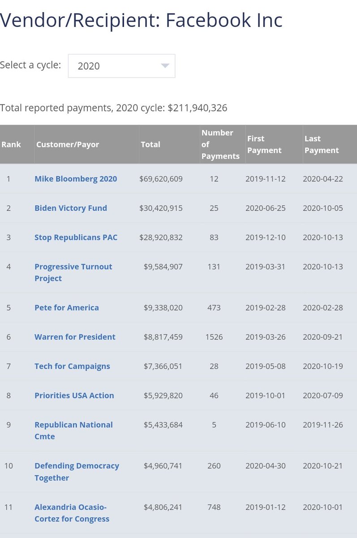The width and height of the screenshot is (357, 538).
Task: Select the $9,584,907 total cell
Action: coord(163,266)
